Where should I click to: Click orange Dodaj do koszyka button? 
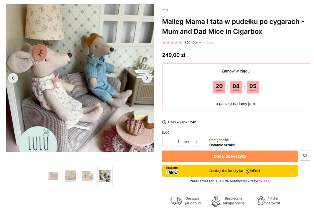click(x=230, y=156)
